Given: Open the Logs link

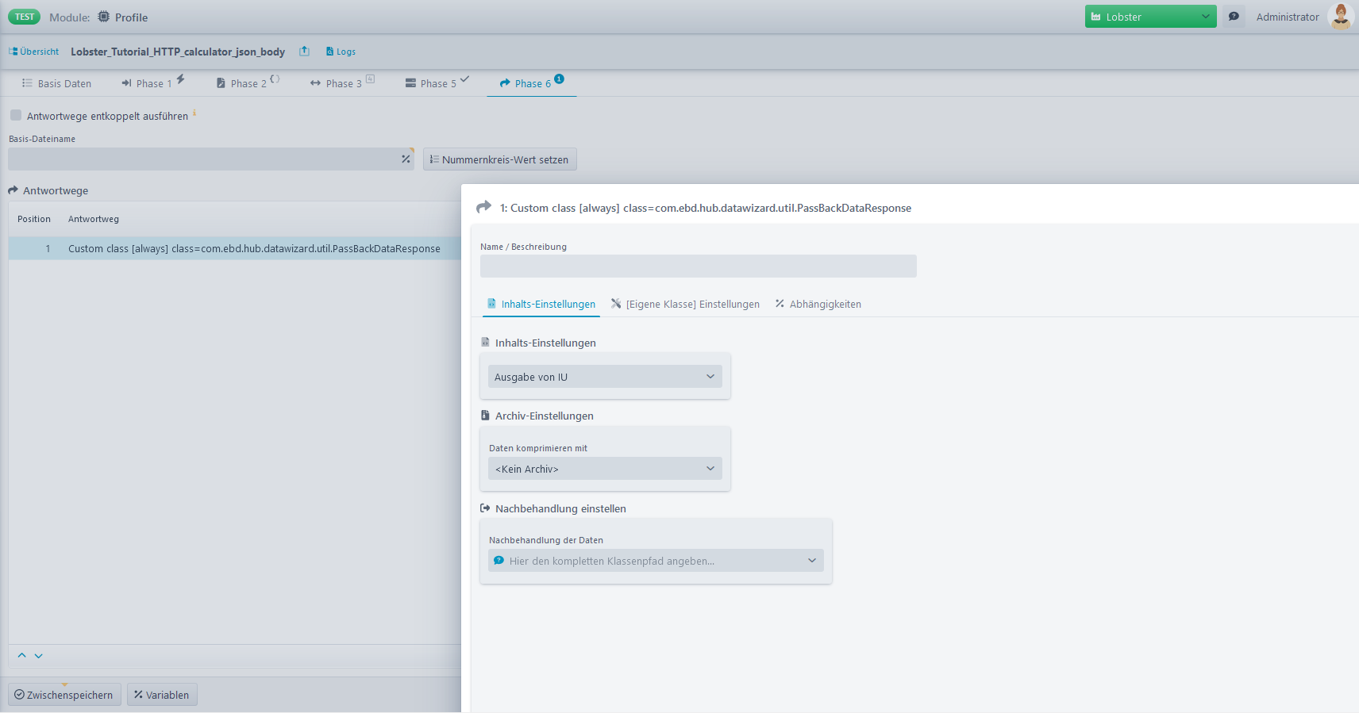Looking at the screenshot, I should [x=341, y=52].
